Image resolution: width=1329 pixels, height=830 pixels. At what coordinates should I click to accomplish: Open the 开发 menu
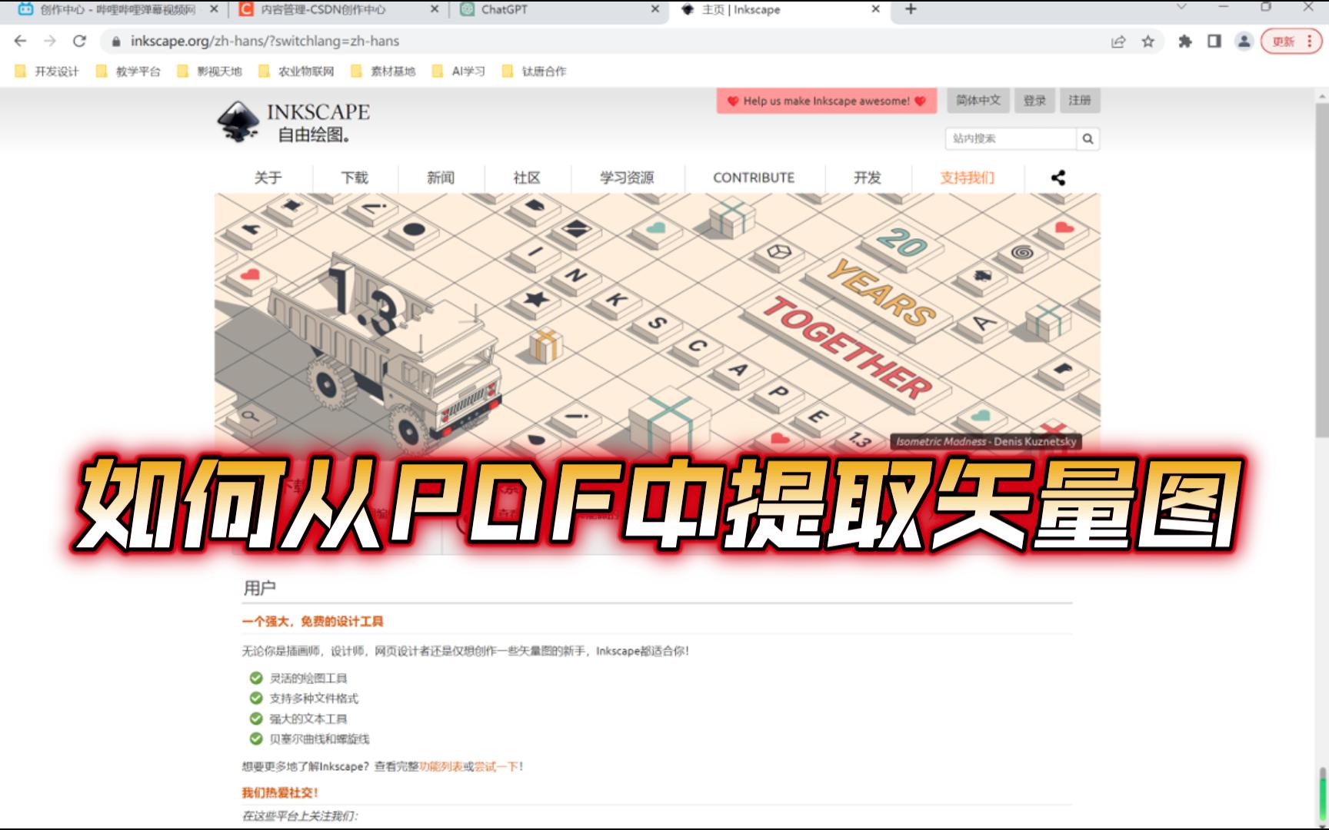pos(867,178)
